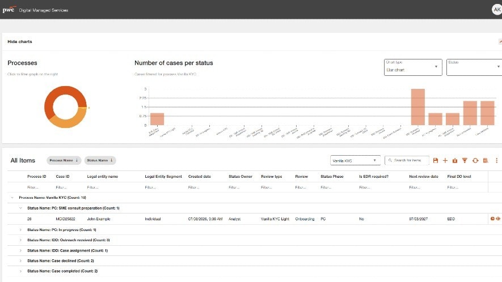502x282 pixels.
Task: Open the Vanilla KYC process dropdown
Action: [x=355, y=160]
